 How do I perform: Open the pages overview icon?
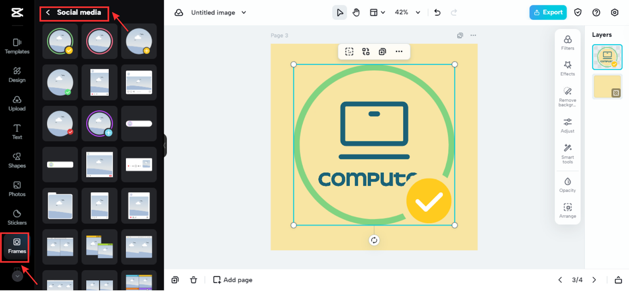point(618,280)
